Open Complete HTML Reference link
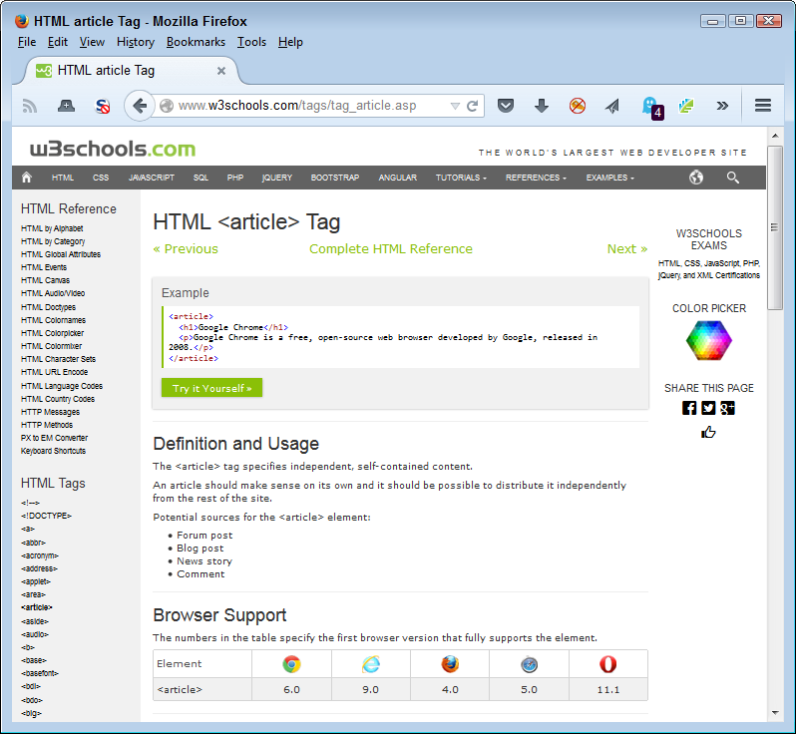 pos(391,248)
